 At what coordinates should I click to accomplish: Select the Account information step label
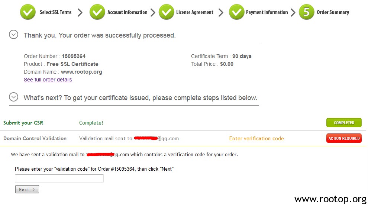[127, 12]
